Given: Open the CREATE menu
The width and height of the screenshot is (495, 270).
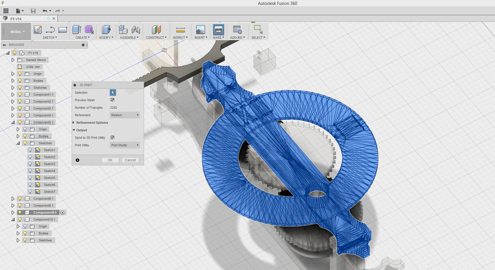Looking at the screenshot, I should click(82, 38).
